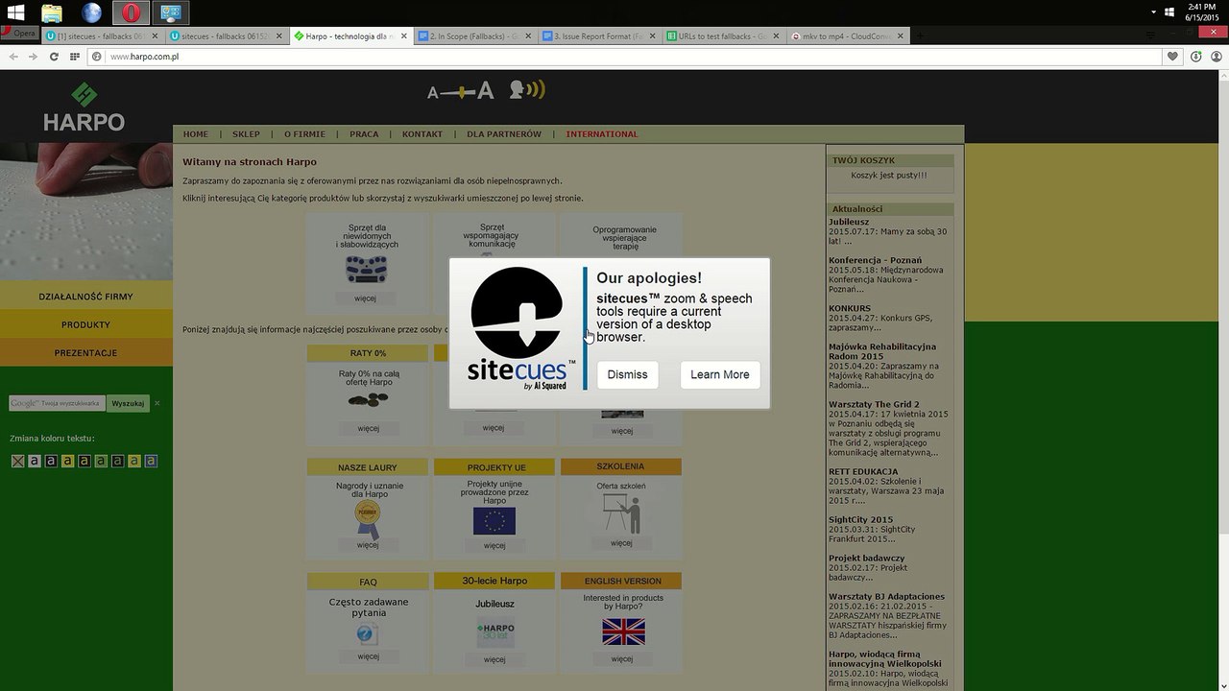The width and height of the screenshot is (1229, 691).
Task: Switch to the '[1] sitecues - fallbacks' tab
Action: [104, 36]
